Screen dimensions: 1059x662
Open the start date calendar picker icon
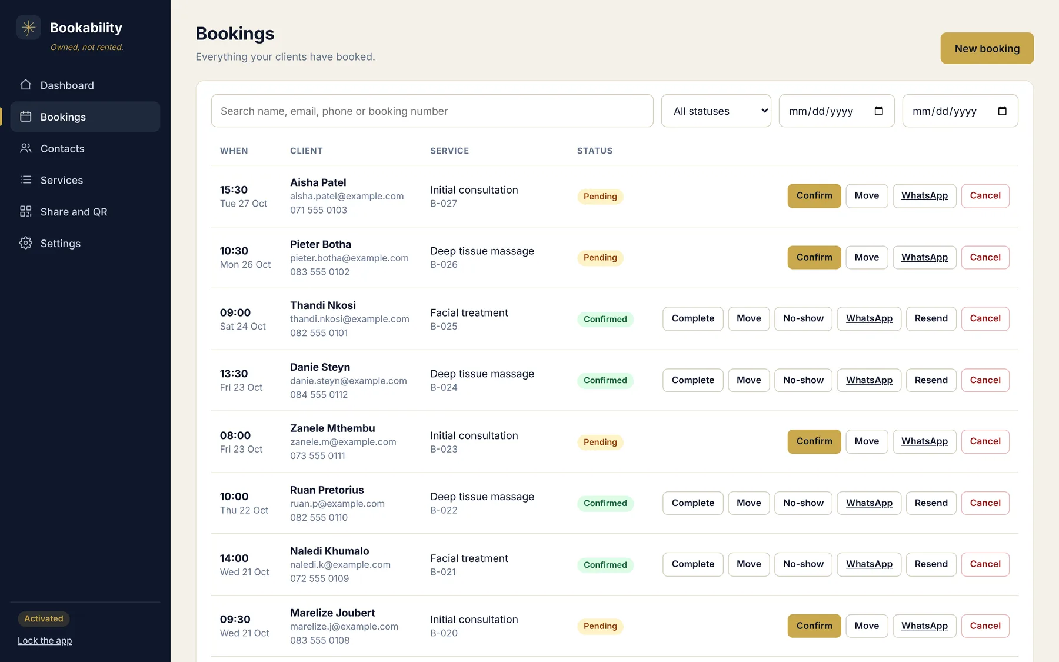(x=879, y=111)
